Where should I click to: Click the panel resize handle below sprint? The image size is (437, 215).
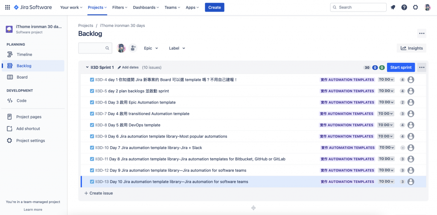pos(253,208)
